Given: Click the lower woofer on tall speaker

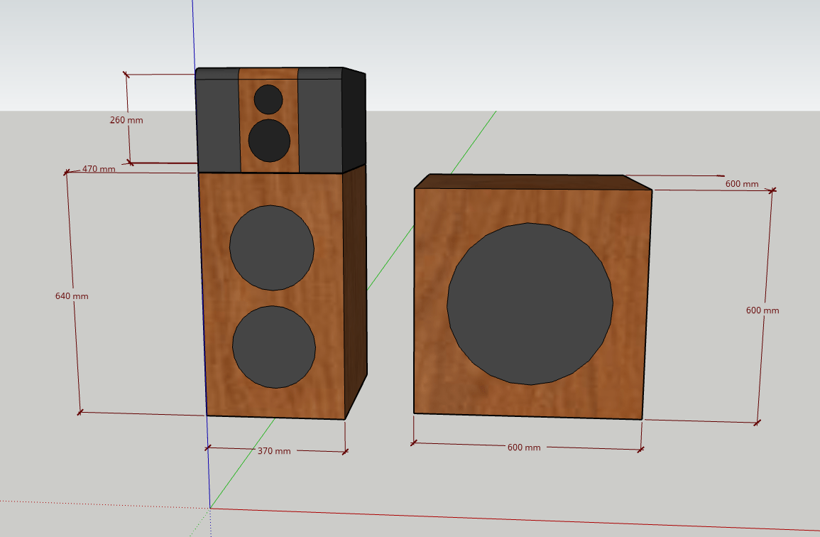Looking at the screenshot, I should (274, 347).
